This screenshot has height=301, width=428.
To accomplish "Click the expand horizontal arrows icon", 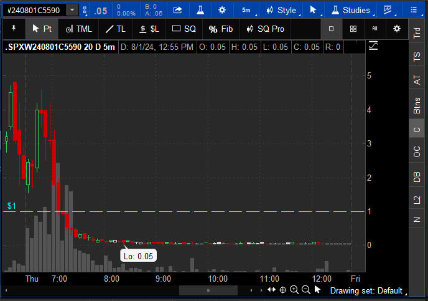I will [272, 290].
